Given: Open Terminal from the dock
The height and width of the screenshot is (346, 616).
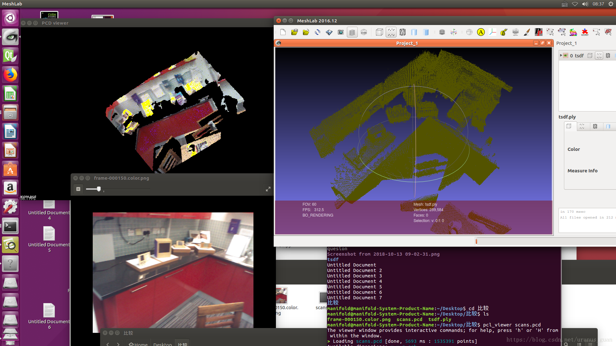Looking at the screenshot, I should 10,226.
